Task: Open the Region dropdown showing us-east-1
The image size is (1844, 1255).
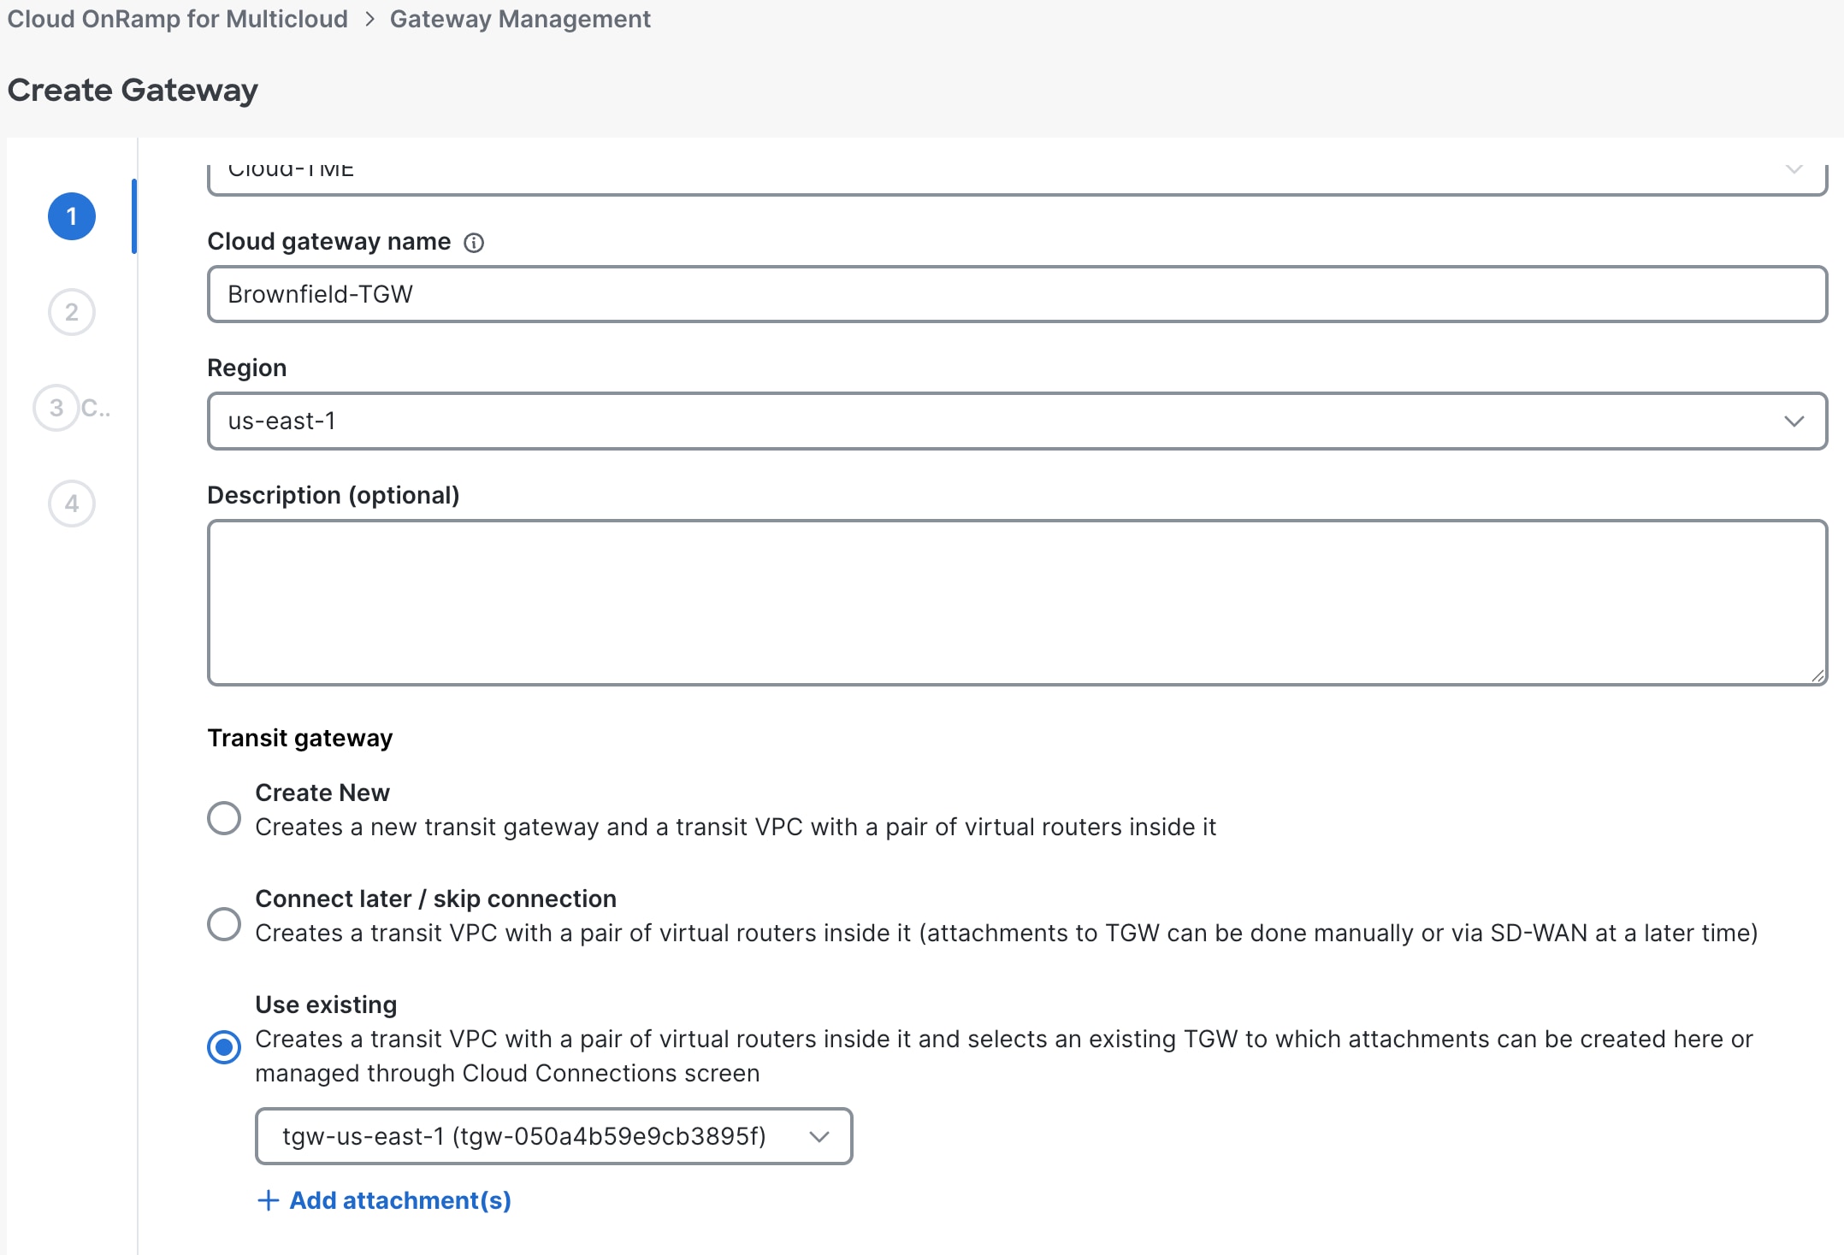Action: pyautogui.click(x=1017, y=421)
